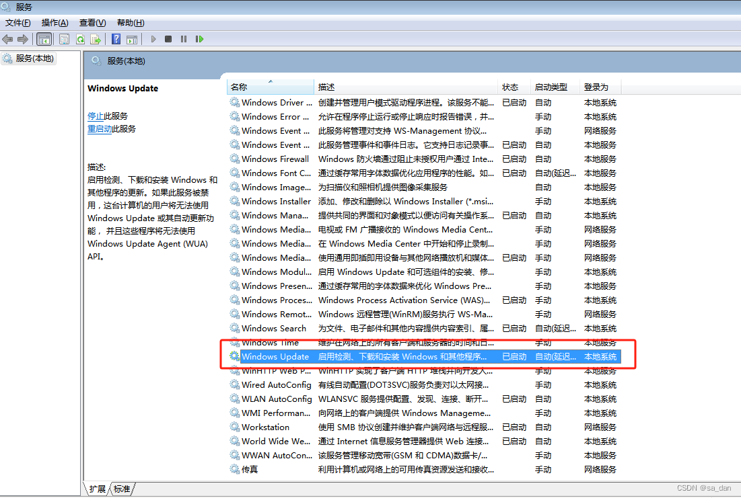Viewport: 741px width, 498px height.
Task: Toggle the show/hide console tree icon
Action: (x=44, y=39)
